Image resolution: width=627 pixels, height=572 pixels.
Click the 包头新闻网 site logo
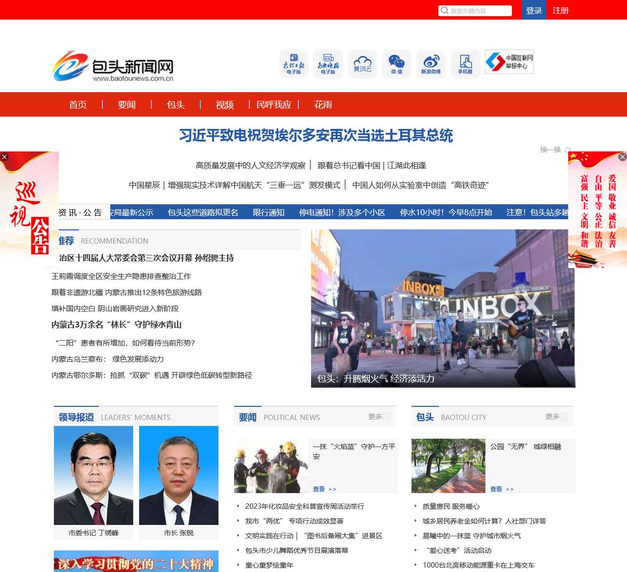[113, 66]
